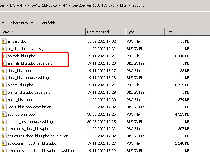Select the file name plants_bliss.pbo
Screen dimensions: 210x152
[x=21, y=85]
